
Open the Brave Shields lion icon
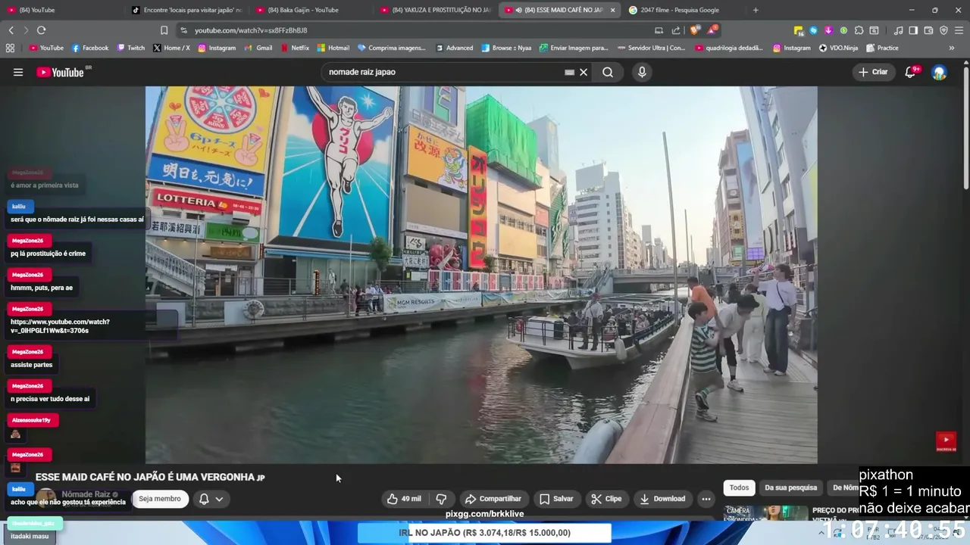pyautogui.click(x=695, y=30)
